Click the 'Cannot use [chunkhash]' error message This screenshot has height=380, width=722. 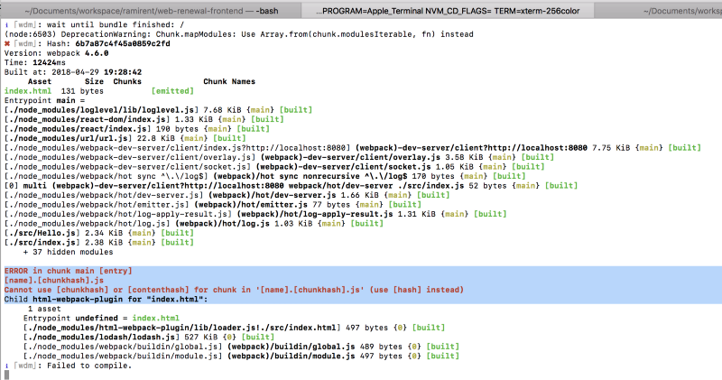tap(234, 290)
